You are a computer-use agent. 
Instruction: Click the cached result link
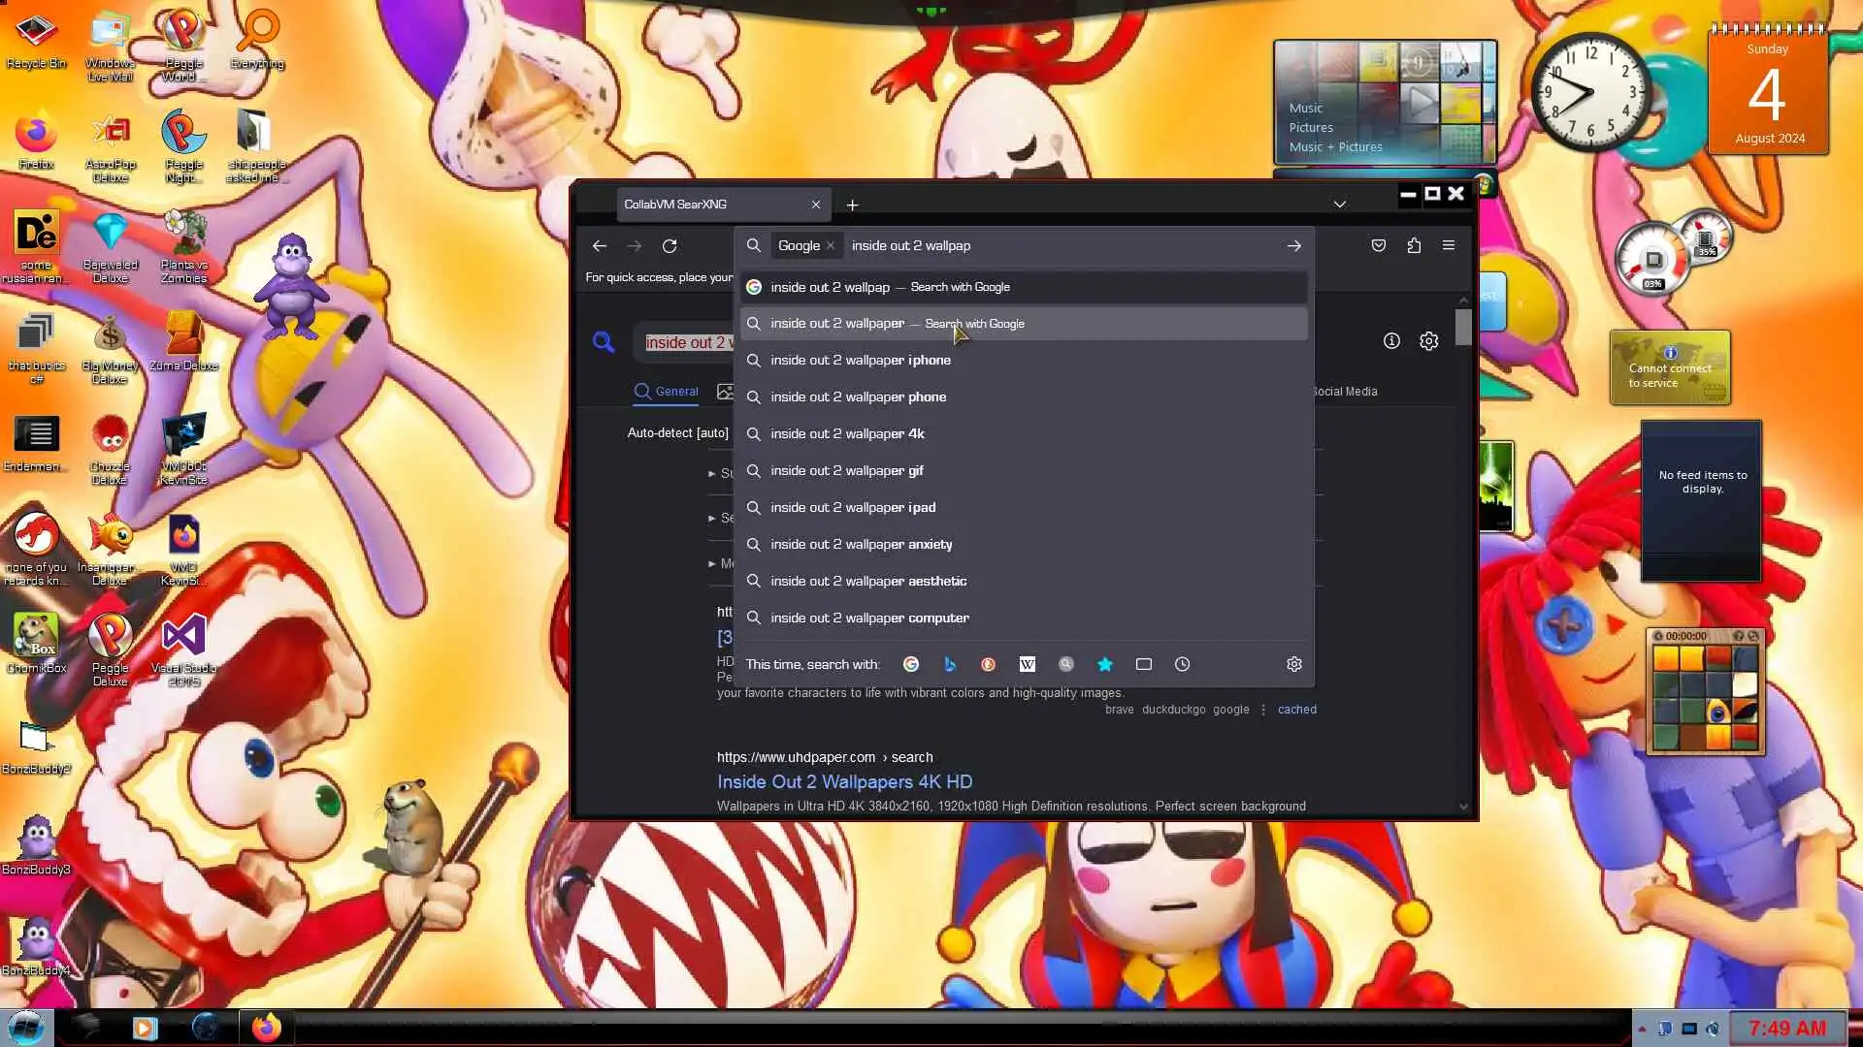[x=1296, y=710]
